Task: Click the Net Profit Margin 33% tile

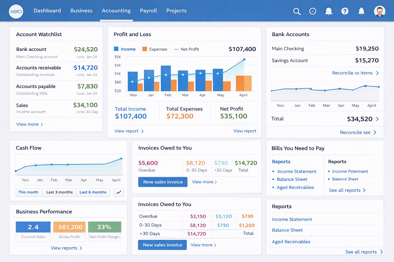Action: pyautogui.click(x=104, y=227)
